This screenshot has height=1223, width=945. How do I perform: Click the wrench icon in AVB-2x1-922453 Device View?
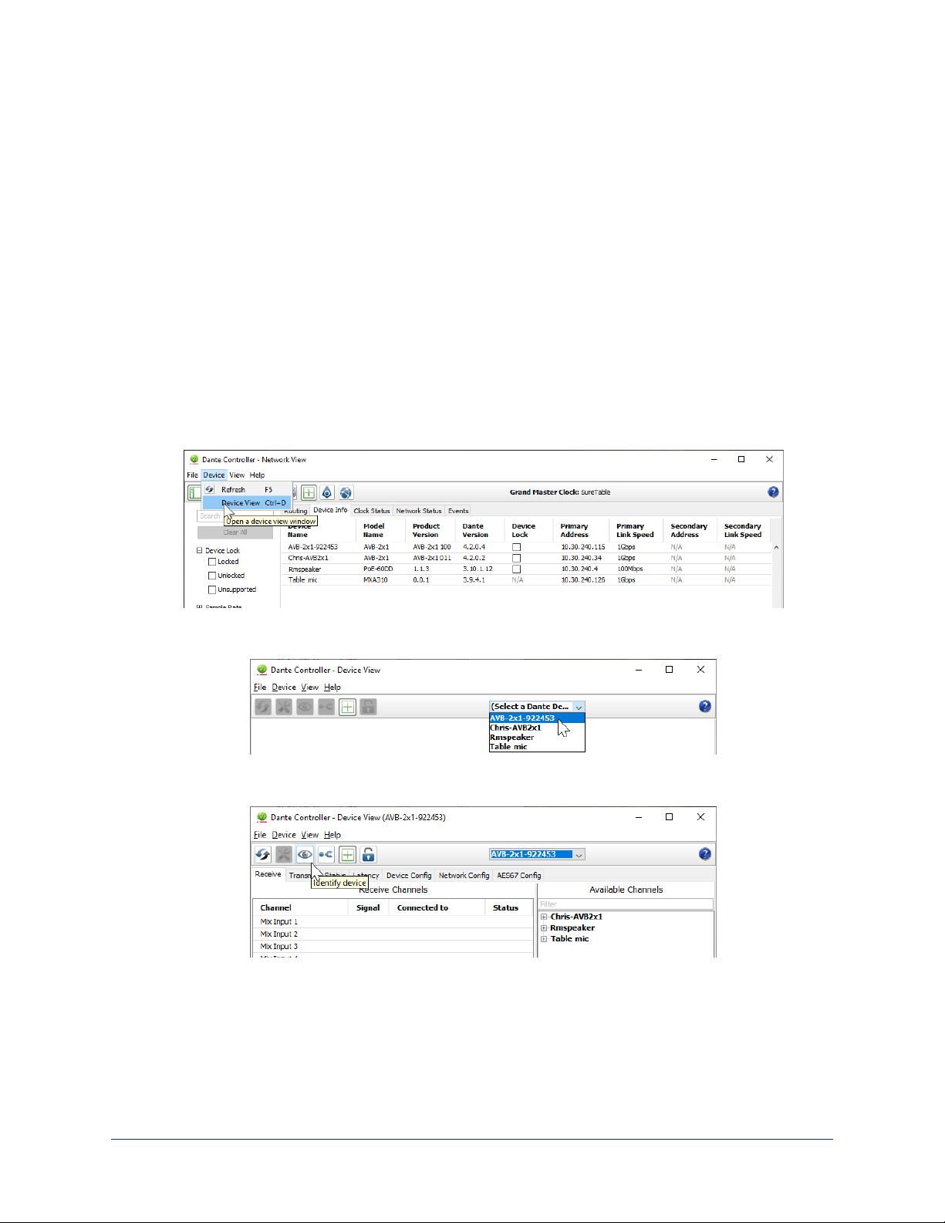click(x=284, y=854)
